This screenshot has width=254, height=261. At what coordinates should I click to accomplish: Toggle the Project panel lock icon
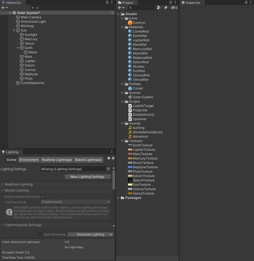click(x=171, y=2)
